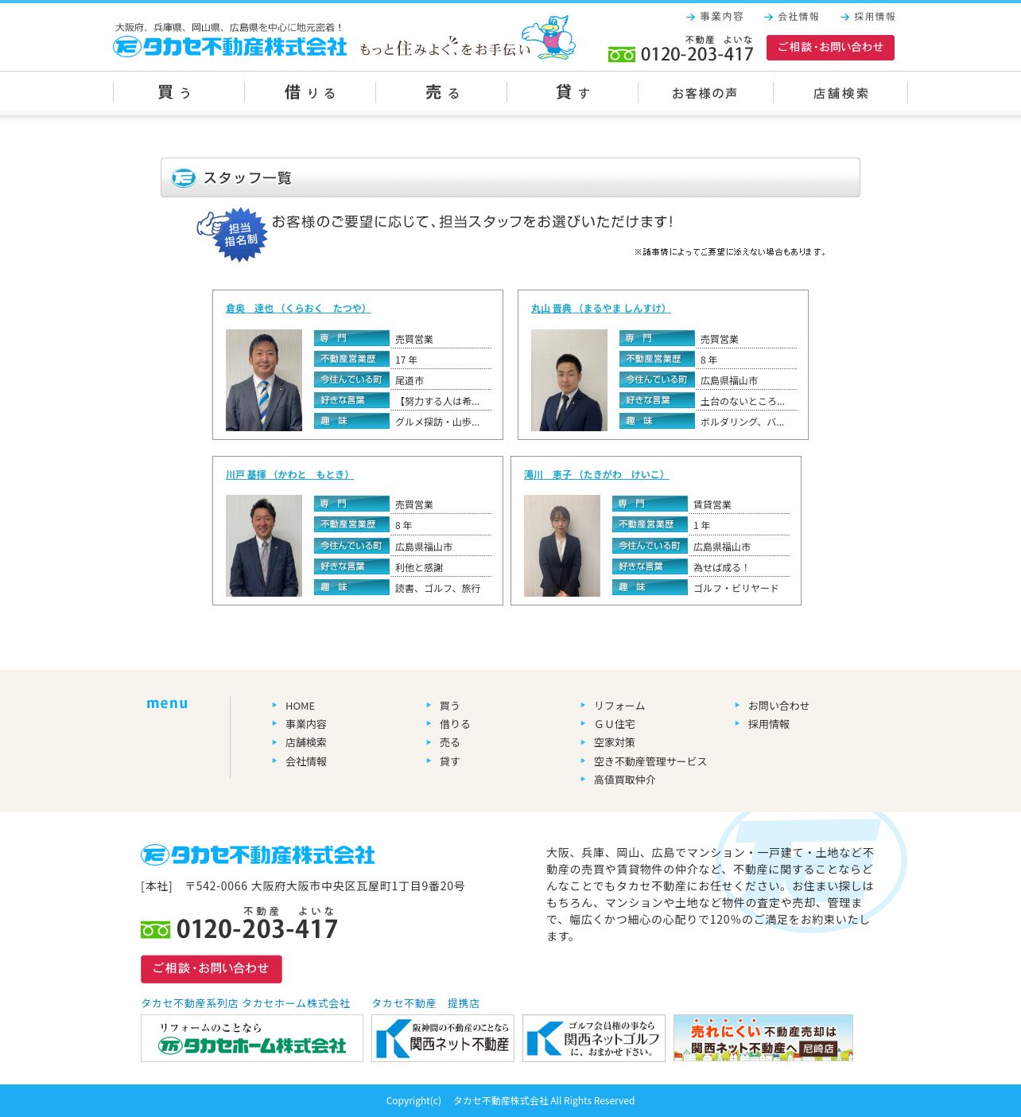The width and height of the screenshot is (1021, 1117).
Task: Open 売る in the footer menu
Action: tap(450, 743)
